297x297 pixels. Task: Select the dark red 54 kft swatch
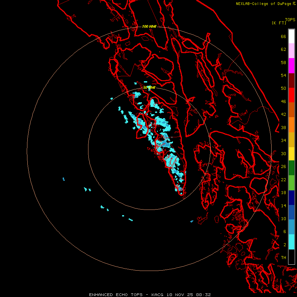click(x=291, y=80)
